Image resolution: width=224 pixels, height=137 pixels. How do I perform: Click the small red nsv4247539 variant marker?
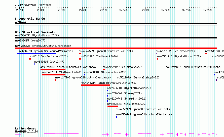click(x=80, y=54)
